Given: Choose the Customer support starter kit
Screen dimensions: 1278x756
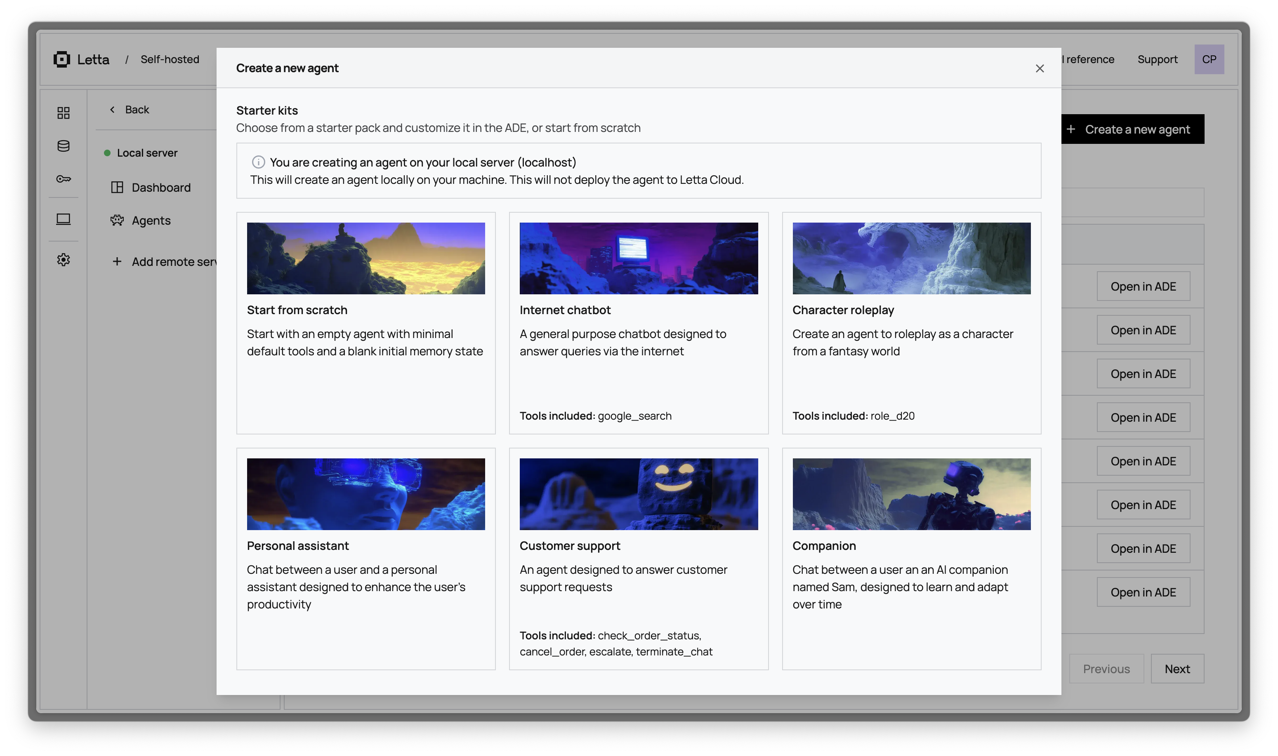Looking at the screenshot, I should coord(638,558).
